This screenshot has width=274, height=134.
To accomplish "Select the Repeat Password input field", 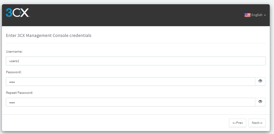I will coord(130,102).
